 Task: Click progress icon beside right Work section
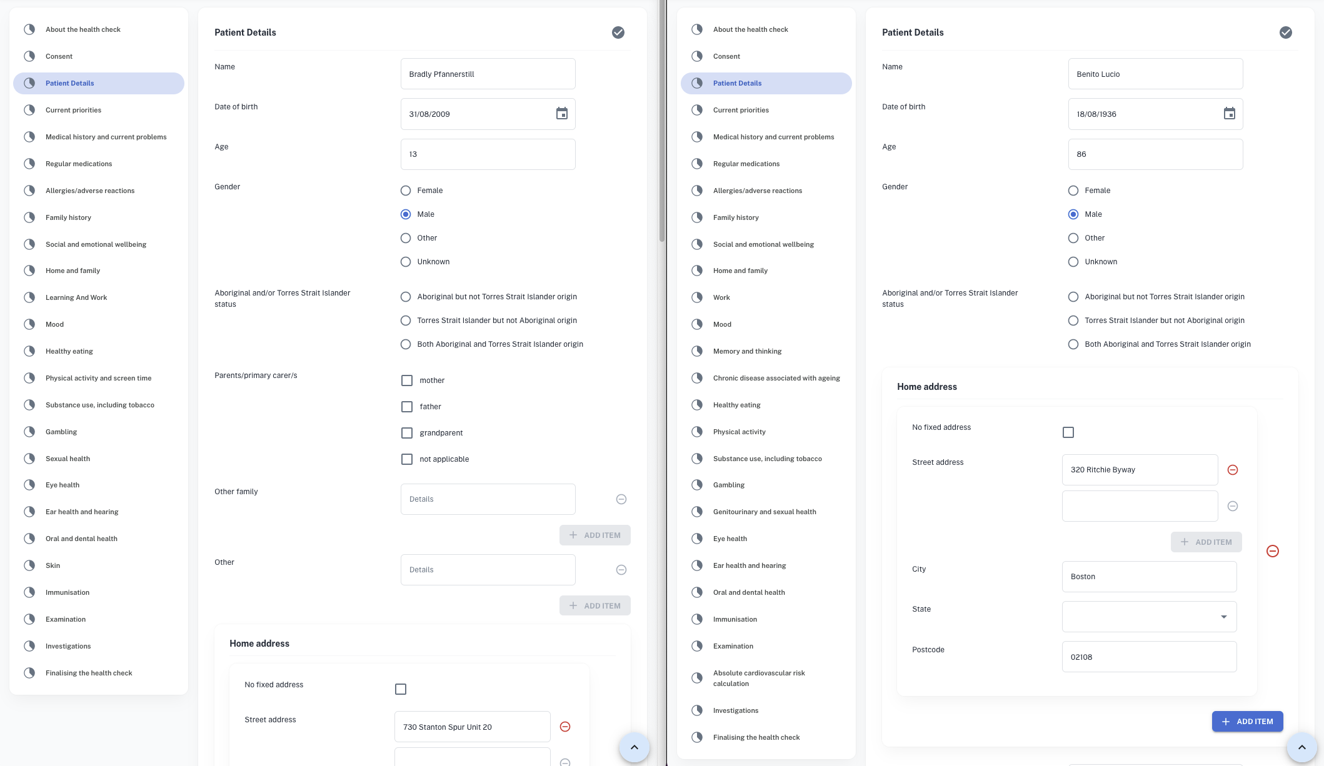[x=697, y=297]
